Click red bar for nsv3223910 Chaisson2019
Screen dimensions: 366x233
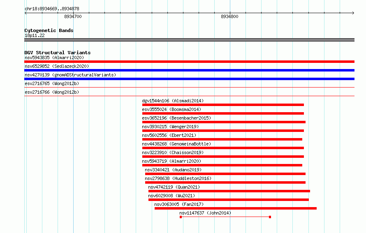(x=223, y=157)
